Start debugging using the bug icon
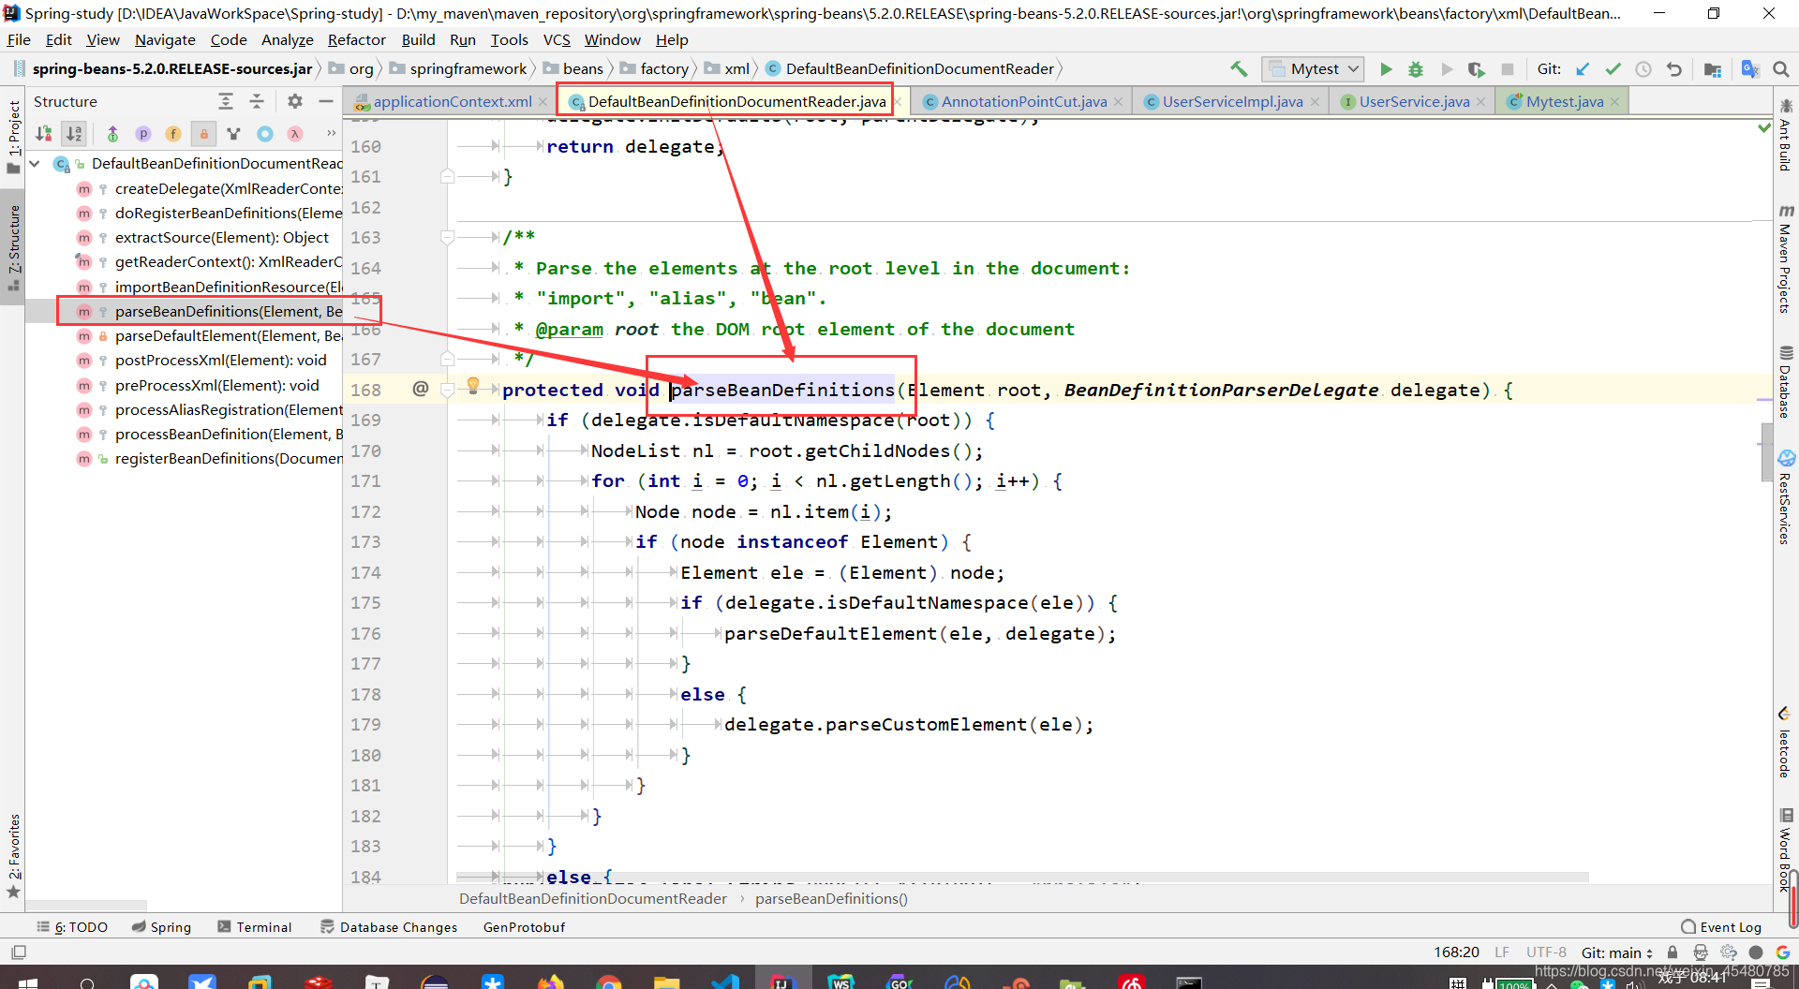 pyautogui.click(x=1415, y=68)
